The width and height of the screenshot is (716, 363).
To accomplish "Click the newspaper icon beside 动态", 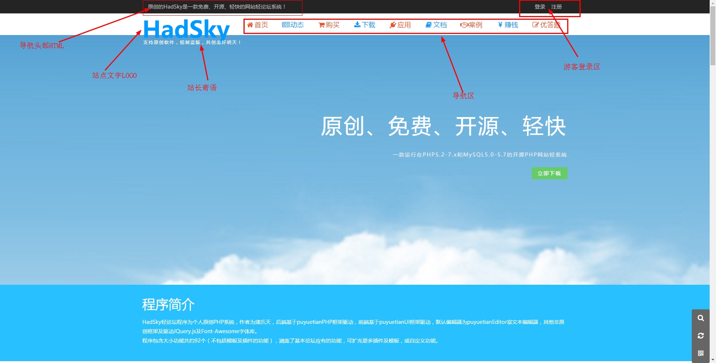I will pos(286,25).
